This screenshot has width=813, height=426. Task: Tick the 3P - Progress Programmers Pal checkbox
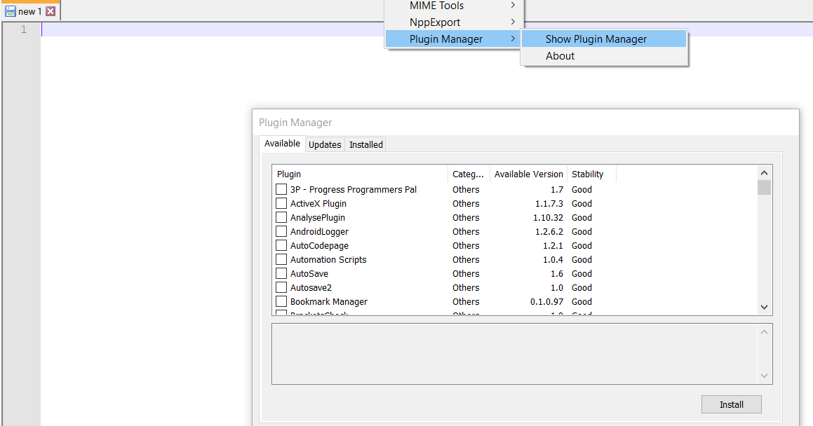281,189
